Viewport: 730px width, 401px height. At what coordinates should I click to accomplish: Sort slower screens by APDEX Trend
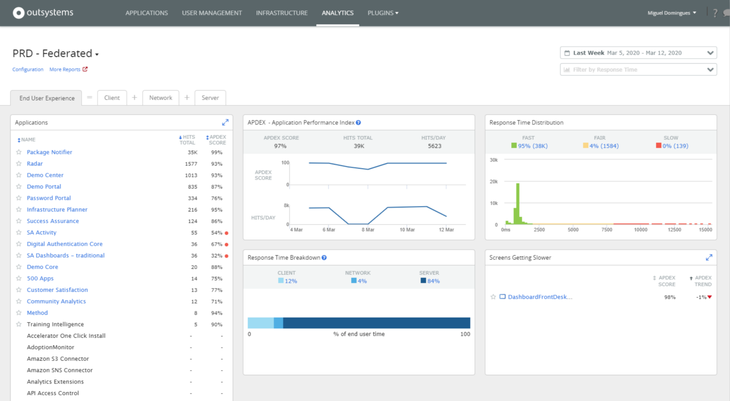(x=700, y=281)
